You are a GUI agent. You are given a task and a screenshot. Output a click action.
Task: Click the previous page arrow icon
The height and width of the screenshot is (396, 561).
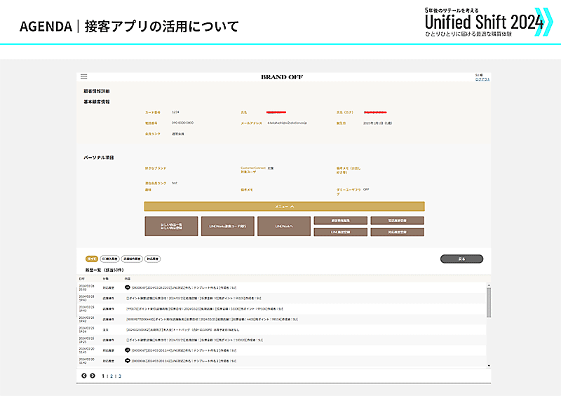pos(84,376)
